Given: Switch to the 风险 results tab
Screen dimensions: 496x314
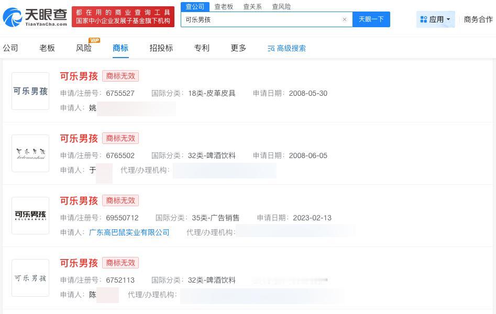Looking at the screenshot, I should click(84, 48).
